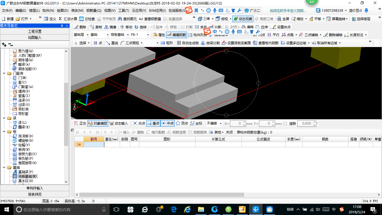
Task: Open 单构件输入 panel
Action: 35,188
